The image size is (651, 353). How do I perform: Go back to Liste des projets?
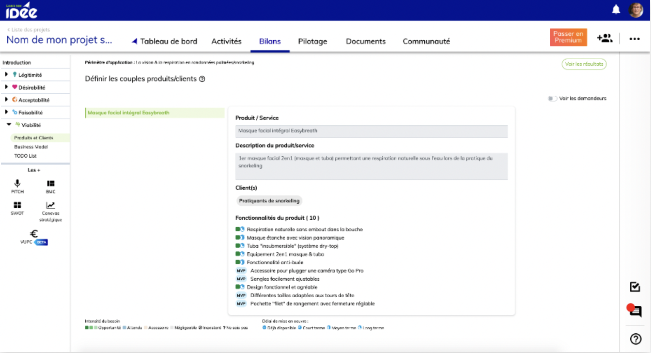[29, 30]
